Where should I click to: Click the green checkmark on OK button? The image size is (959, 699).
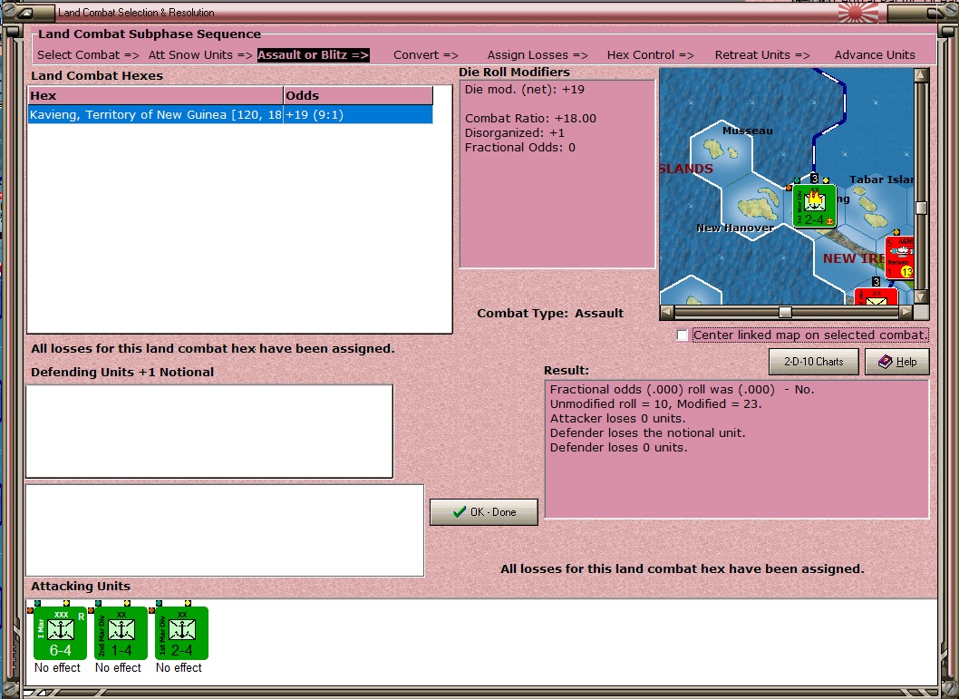point(460,512)
